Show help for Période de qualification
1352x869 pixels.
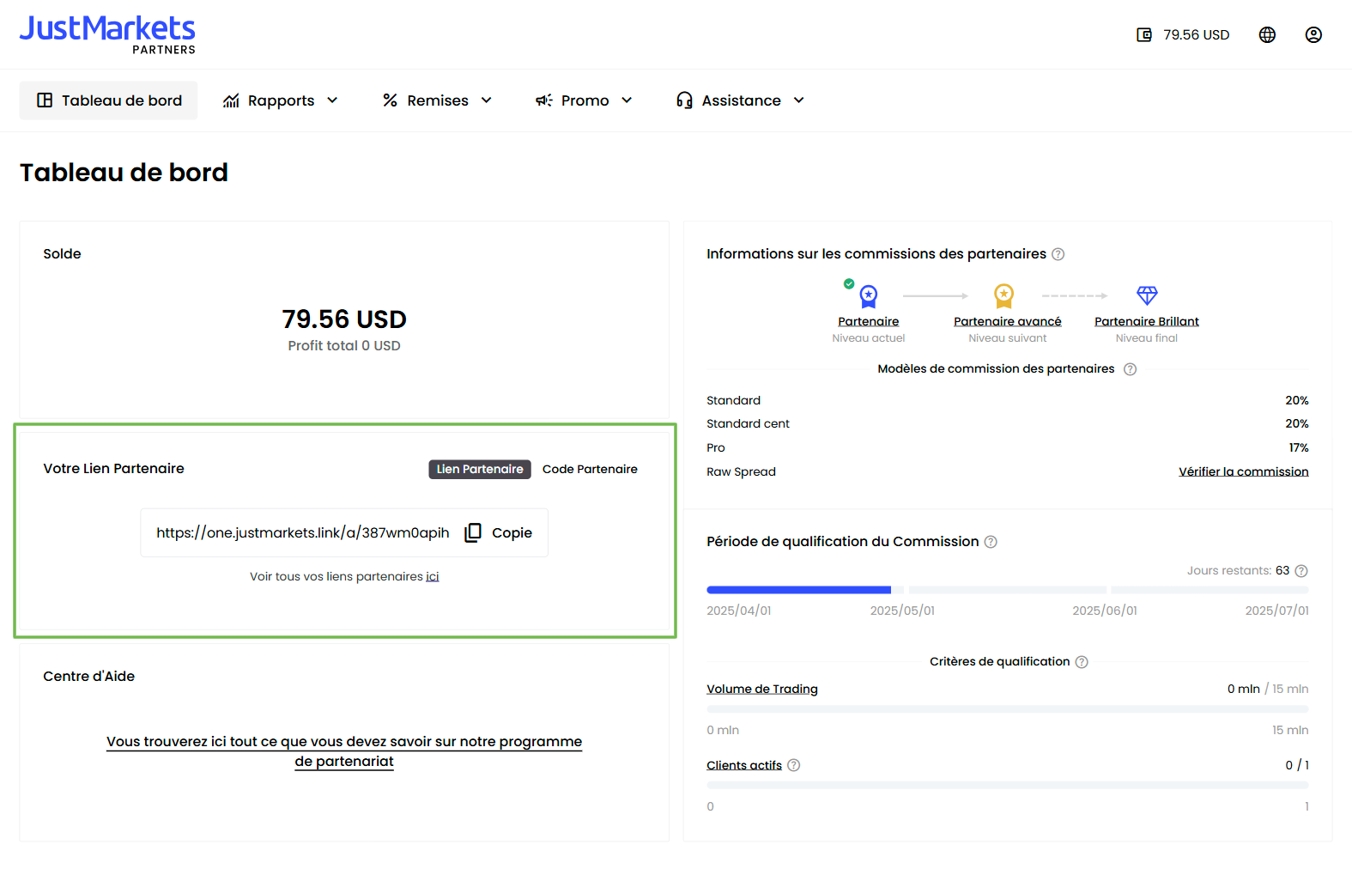991,542
